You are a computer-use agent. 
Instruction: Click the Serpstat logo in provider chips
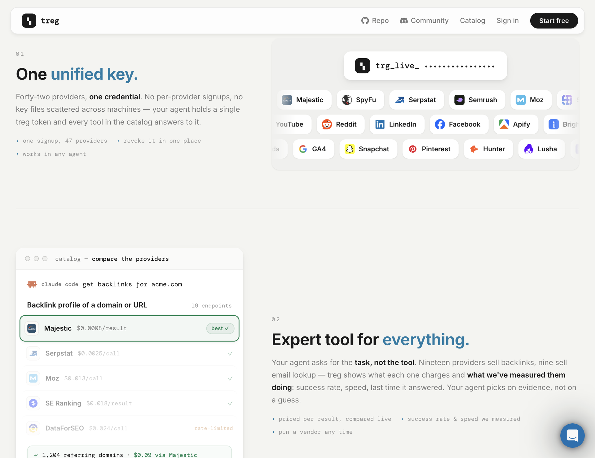pos(399,100)
